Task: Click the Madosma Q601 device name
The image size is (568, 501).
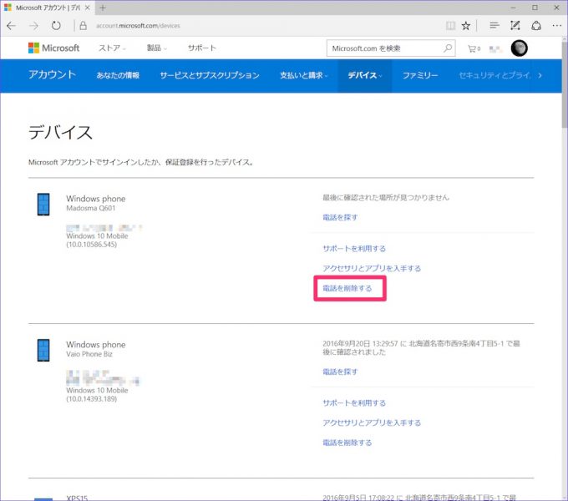Action: pyautogui.click(x=90, y=208)
